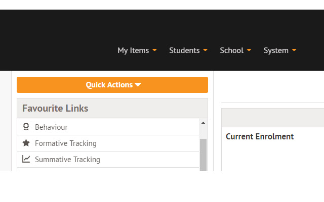
Task: Click the orange caret beside My Items
Action: (154, 50)
